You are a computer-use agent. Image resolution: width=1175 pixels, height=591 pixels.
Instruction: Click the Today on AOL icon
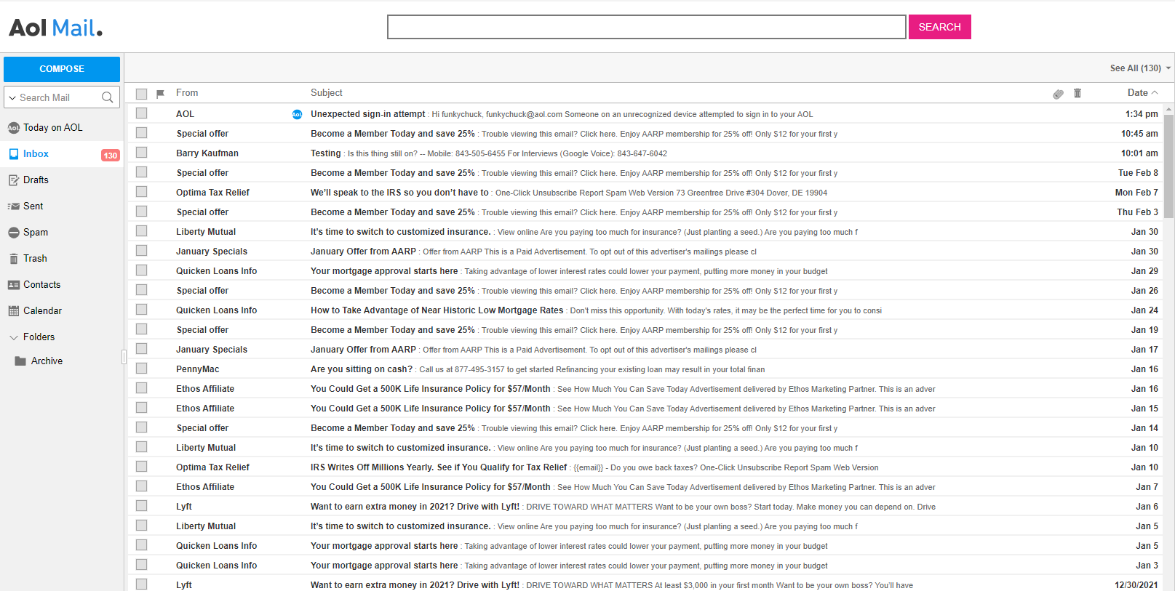pos(13,128)
